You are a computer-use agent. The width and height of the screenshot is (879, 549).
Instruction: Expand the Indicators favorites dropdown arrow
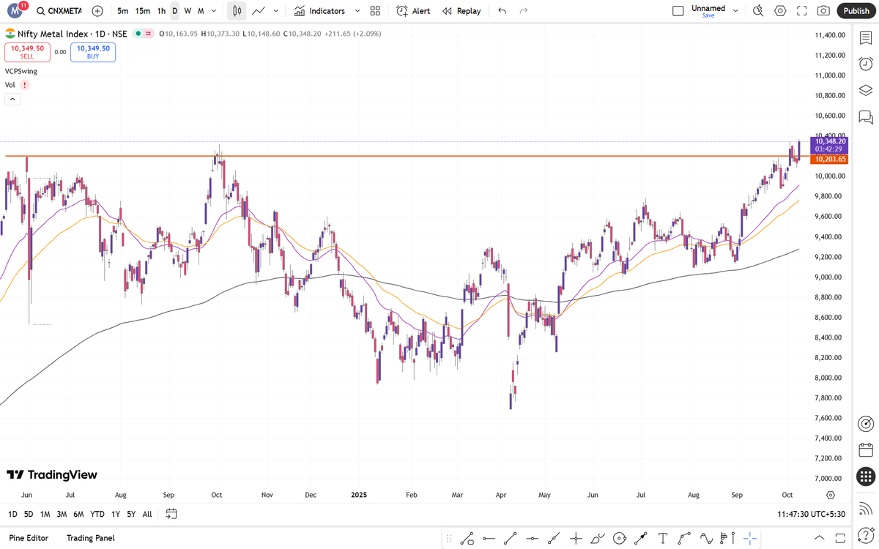click(x=357, y=11)
